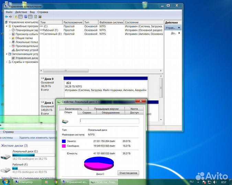Viewport: 232px width, 185px height.
Task: Click the volume label text field
Action: (109, 121)
